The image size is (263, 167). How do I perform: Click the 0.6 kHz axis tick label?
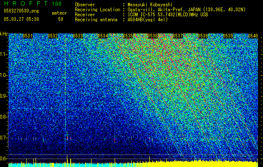3,159
